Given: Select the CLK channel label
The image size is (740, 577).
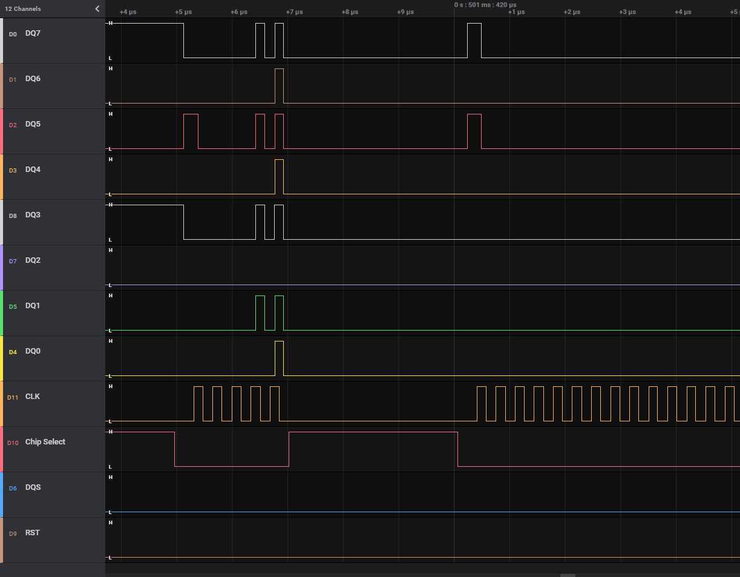Looking at the screenshot, I should coord(32,397).
